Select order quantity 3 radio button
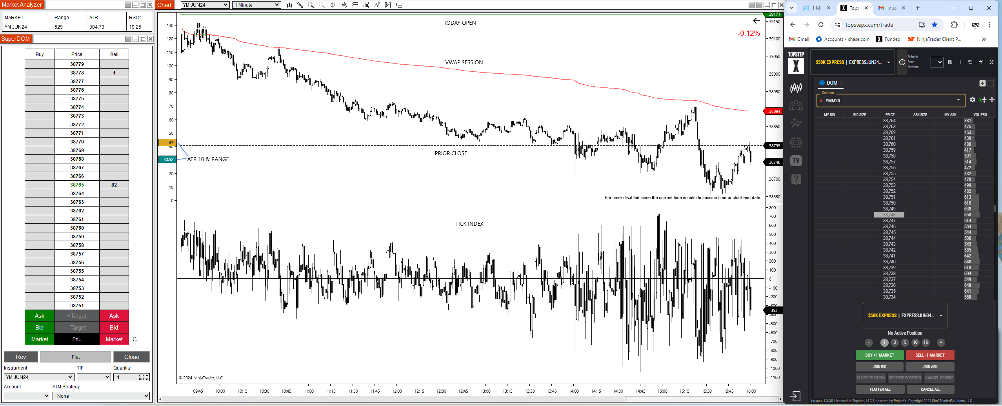 895,343
